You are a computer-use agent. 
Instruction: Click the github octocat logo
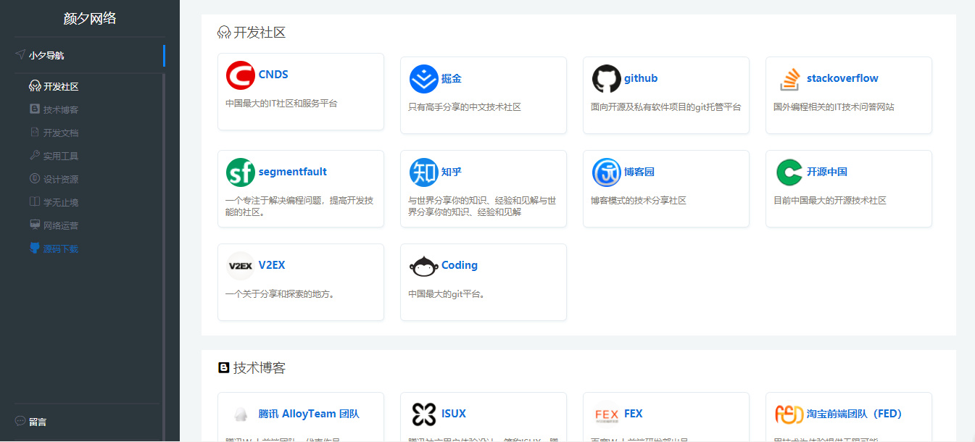tap(606, 79)
